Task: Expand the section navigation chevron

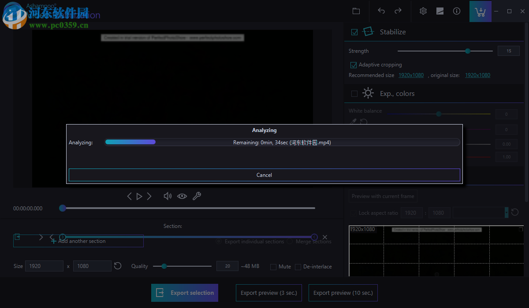Action: coord(41,237)
